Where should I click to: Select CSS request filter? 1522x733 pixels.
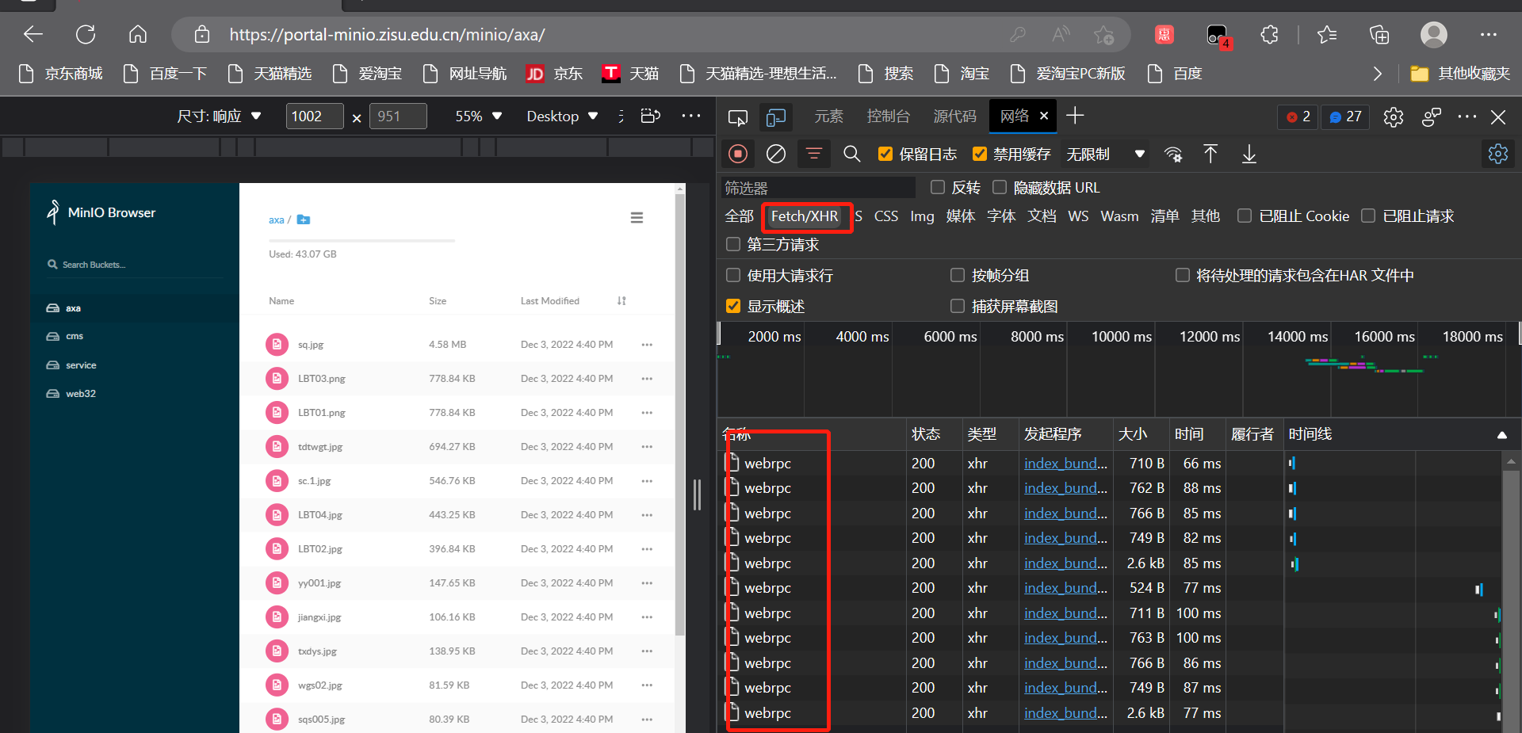click(x=886, y=216)
